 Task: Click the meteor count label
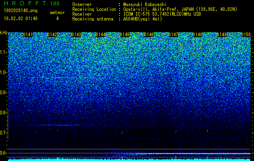click(57, 12)
